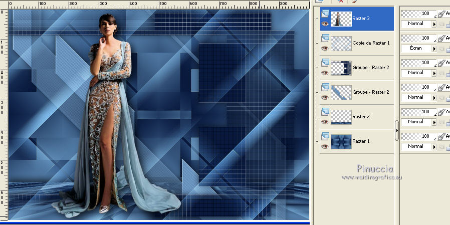Click layer type icon beside the diagonal-stripe Groupe thumbnail
This screenshot has height=225, width=450.
[325, 87]
